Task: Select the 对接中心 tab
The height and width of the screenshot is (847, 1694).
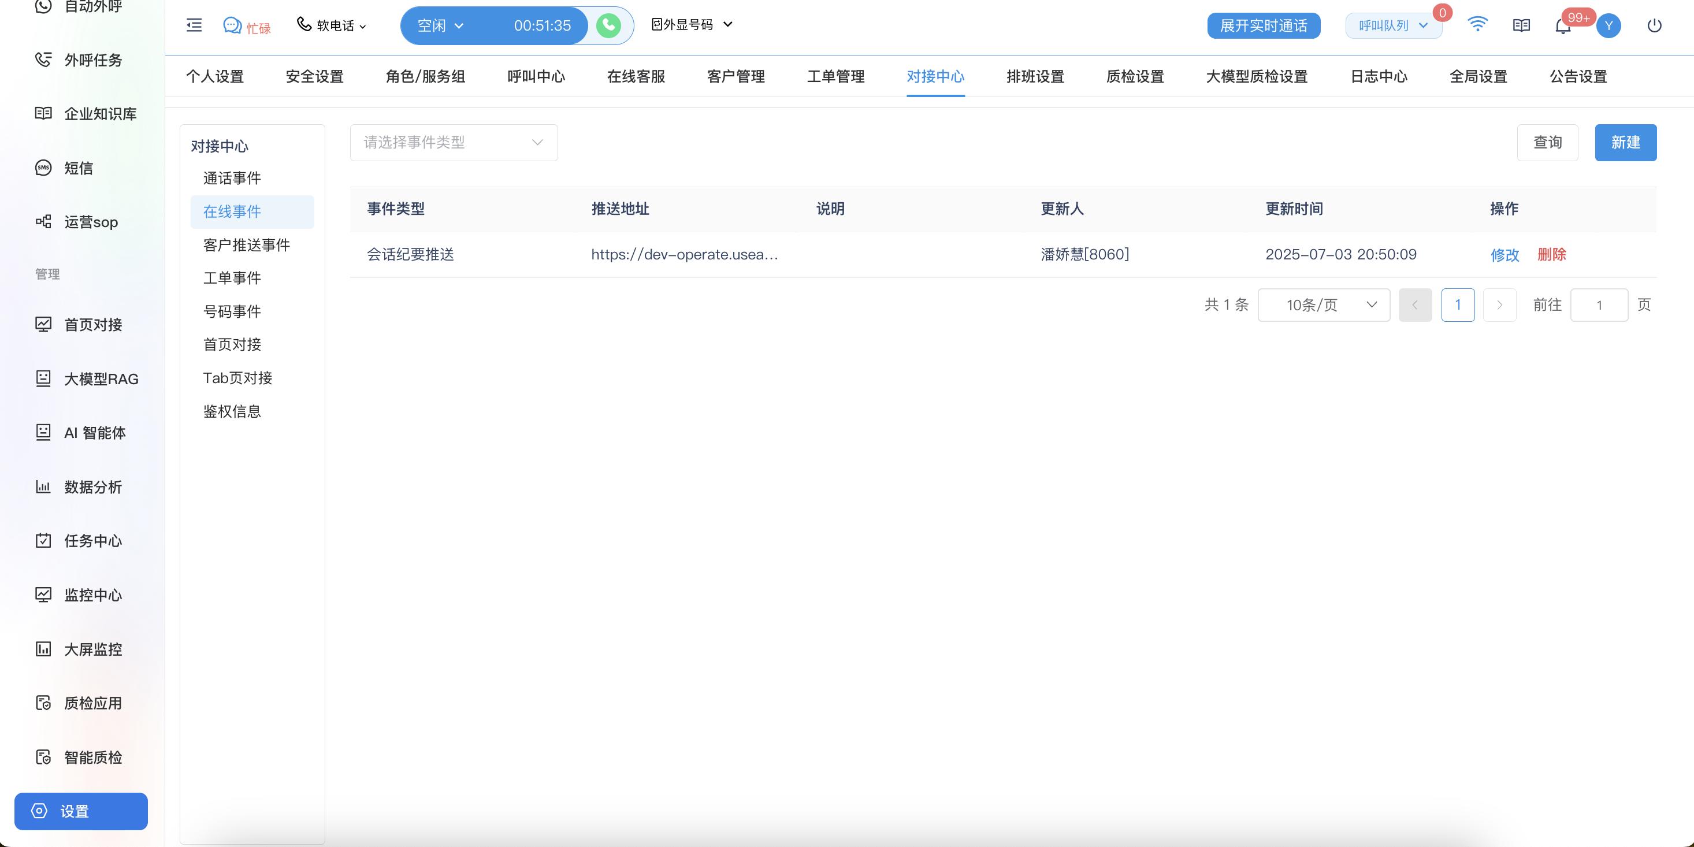Action: click(936, 76)
